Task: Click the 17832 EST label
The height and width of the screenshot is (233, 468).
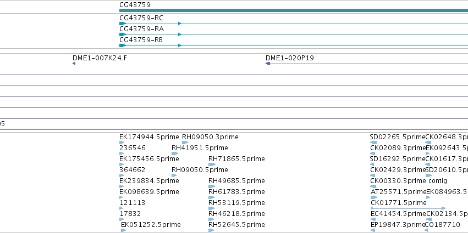Action: tap(130, 214)
